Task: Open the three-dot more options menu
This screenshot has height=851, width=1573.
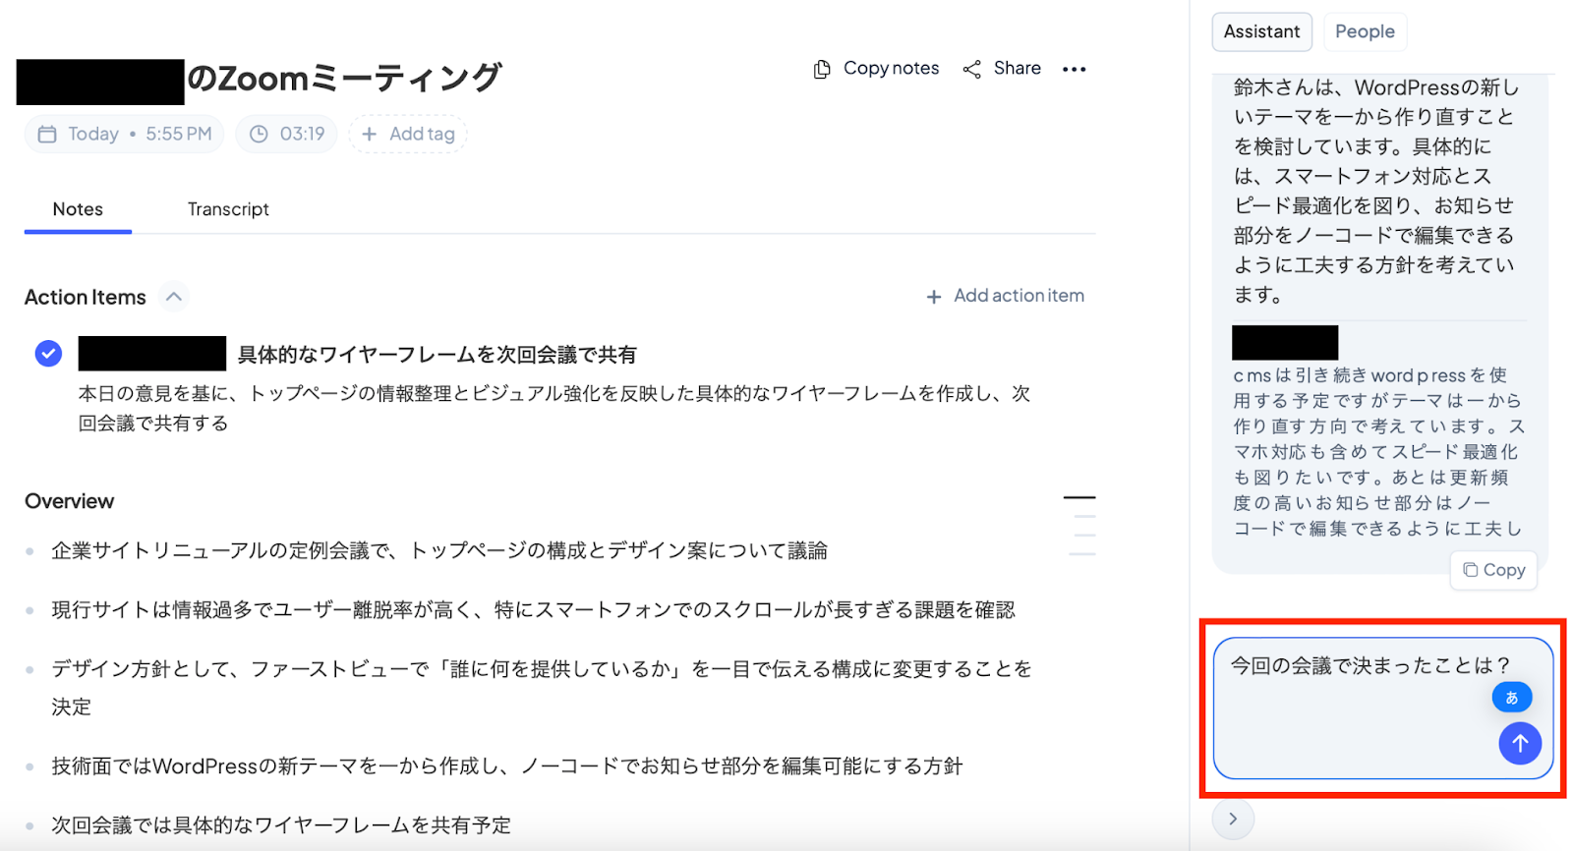Action: click(1074, 69)
